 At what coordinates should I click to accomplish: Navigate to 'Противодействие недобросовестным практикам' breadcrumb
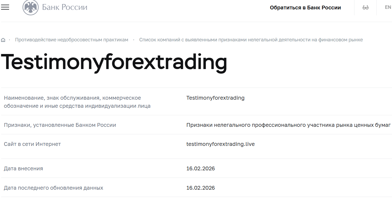(72, 39)
